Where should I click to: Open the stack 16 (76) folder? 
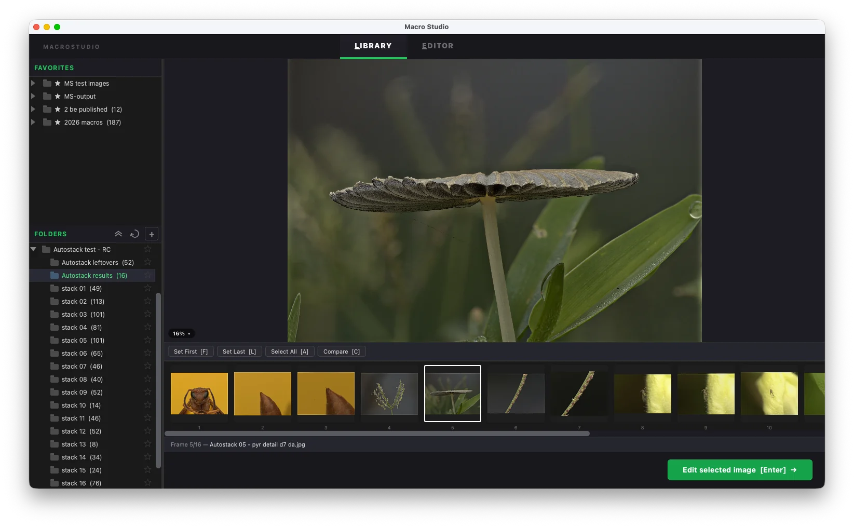[92, 483]
